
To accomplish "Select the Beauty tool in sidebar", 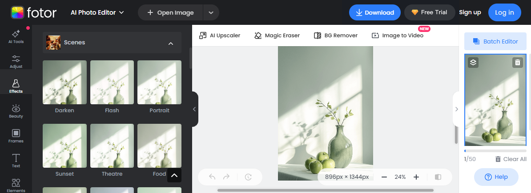I will (16, 111).
